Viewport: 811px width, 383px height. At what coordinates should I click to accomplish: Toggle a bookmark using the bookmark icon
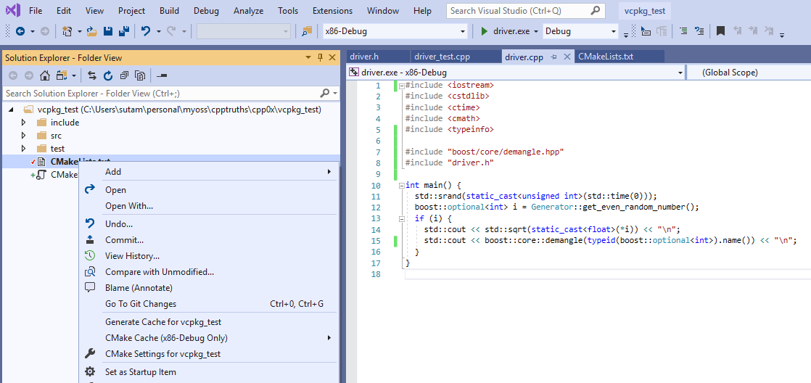(x=720, y=31)
